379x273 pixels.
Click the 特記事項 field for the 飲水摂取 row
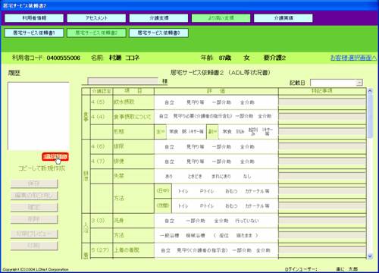click(322, 102)
